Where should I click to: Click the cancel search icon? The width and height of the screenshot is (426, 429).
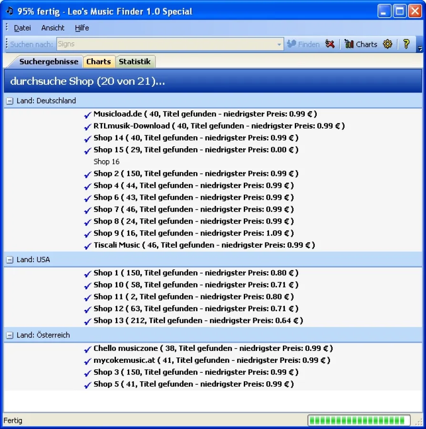tap(330, 44)
